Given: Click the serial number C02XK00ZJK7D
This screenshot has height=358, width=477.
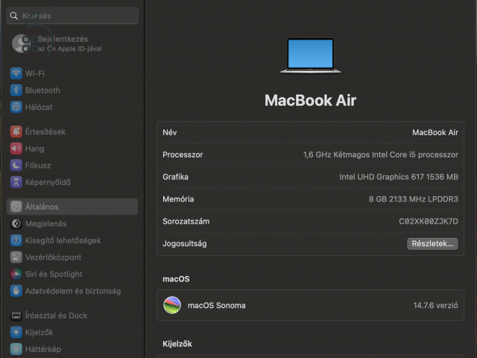Looking at the screenshot, I should point(429,222).
